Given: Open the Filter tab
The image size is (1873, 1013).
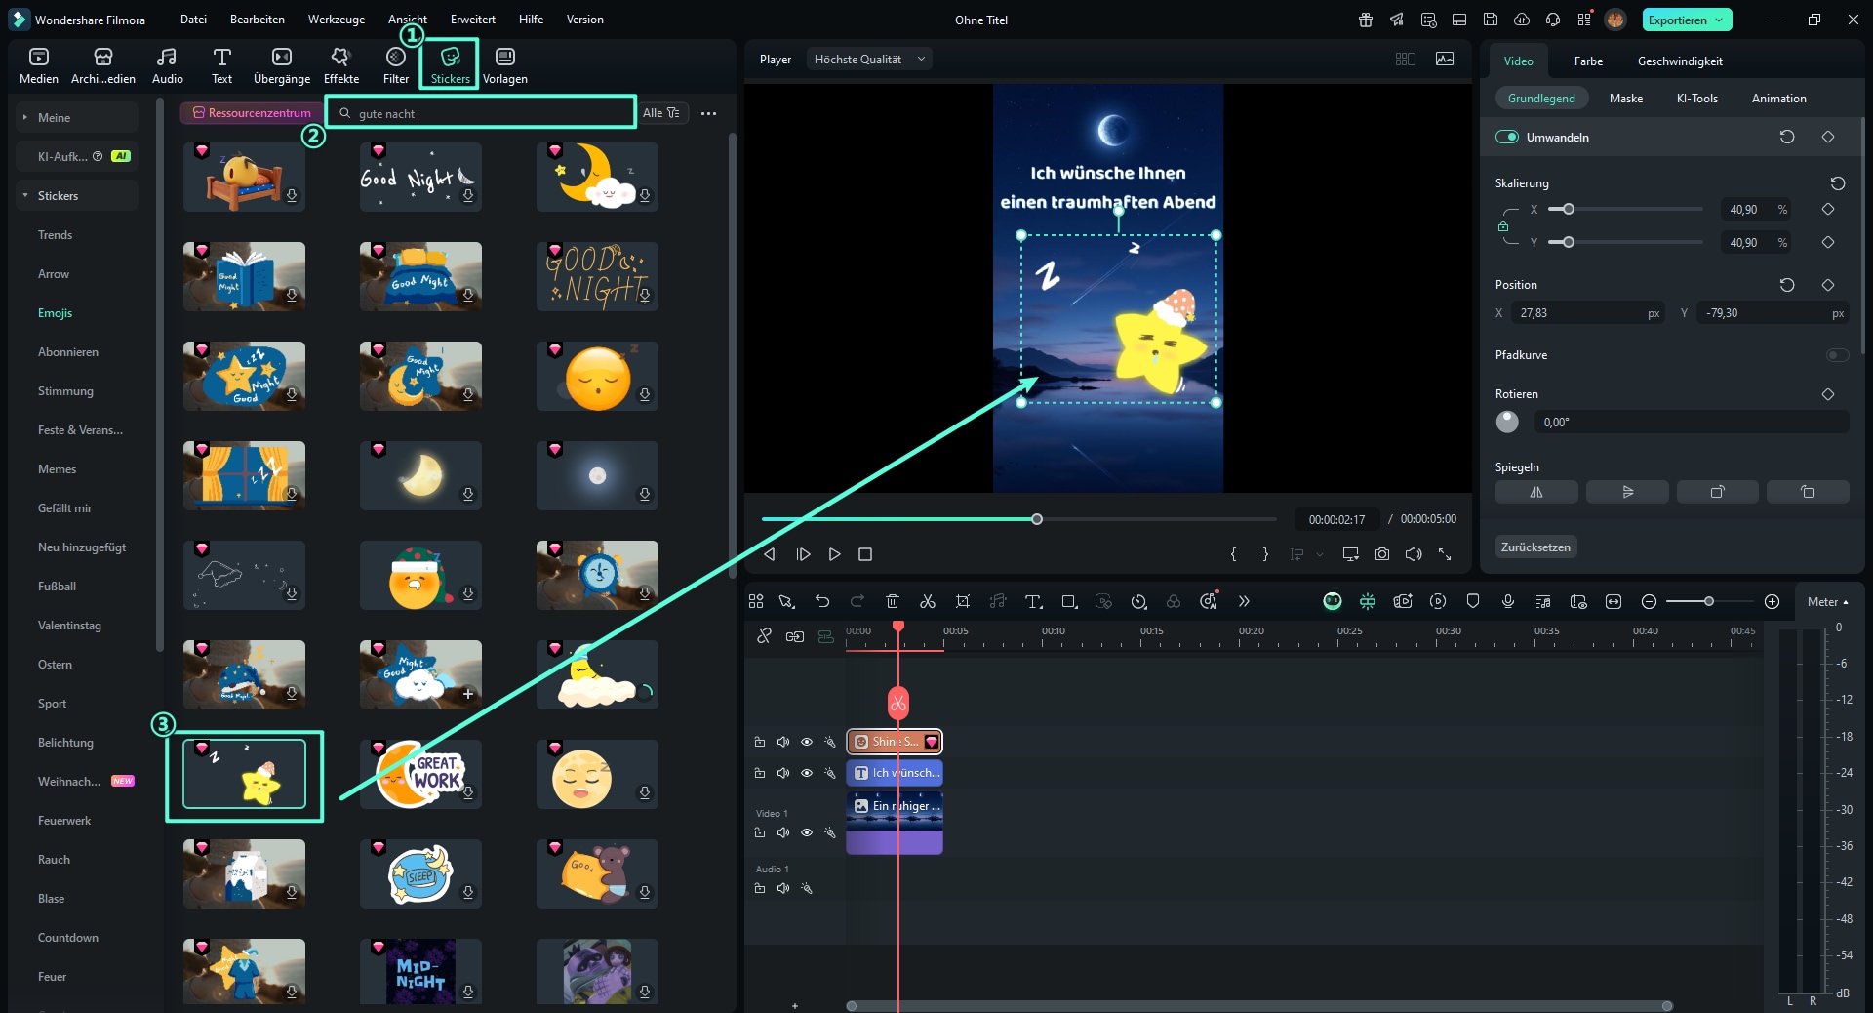Looking at the screenshot, I should pyautogui.click(x=396, y=65).
